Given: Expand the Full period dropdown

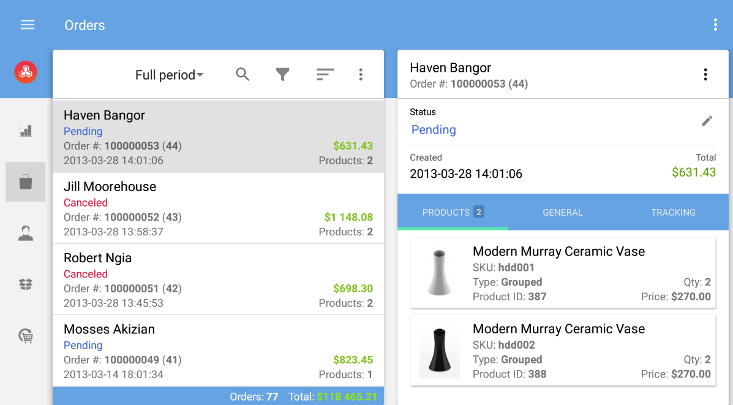Looking at the screenshot, I should [169, 75].
